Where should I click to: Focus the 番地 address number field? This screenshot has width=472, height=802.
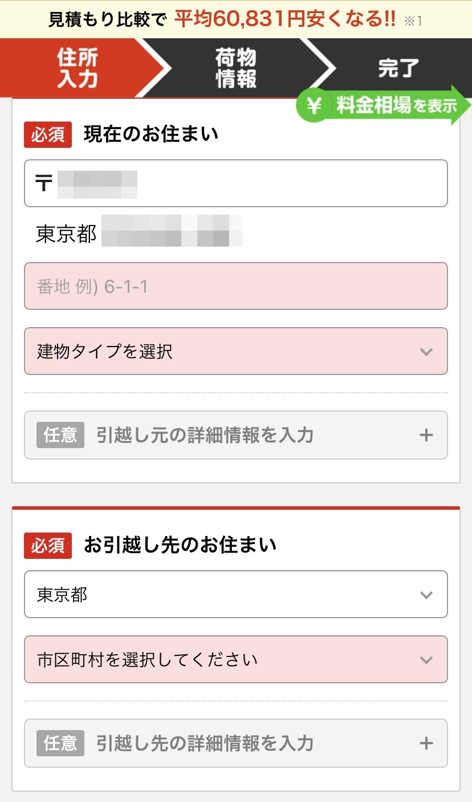[236, 287]
